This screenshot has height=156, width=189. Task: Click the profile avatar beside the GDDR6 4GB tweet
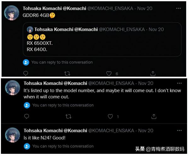click(x=11, y=13)
